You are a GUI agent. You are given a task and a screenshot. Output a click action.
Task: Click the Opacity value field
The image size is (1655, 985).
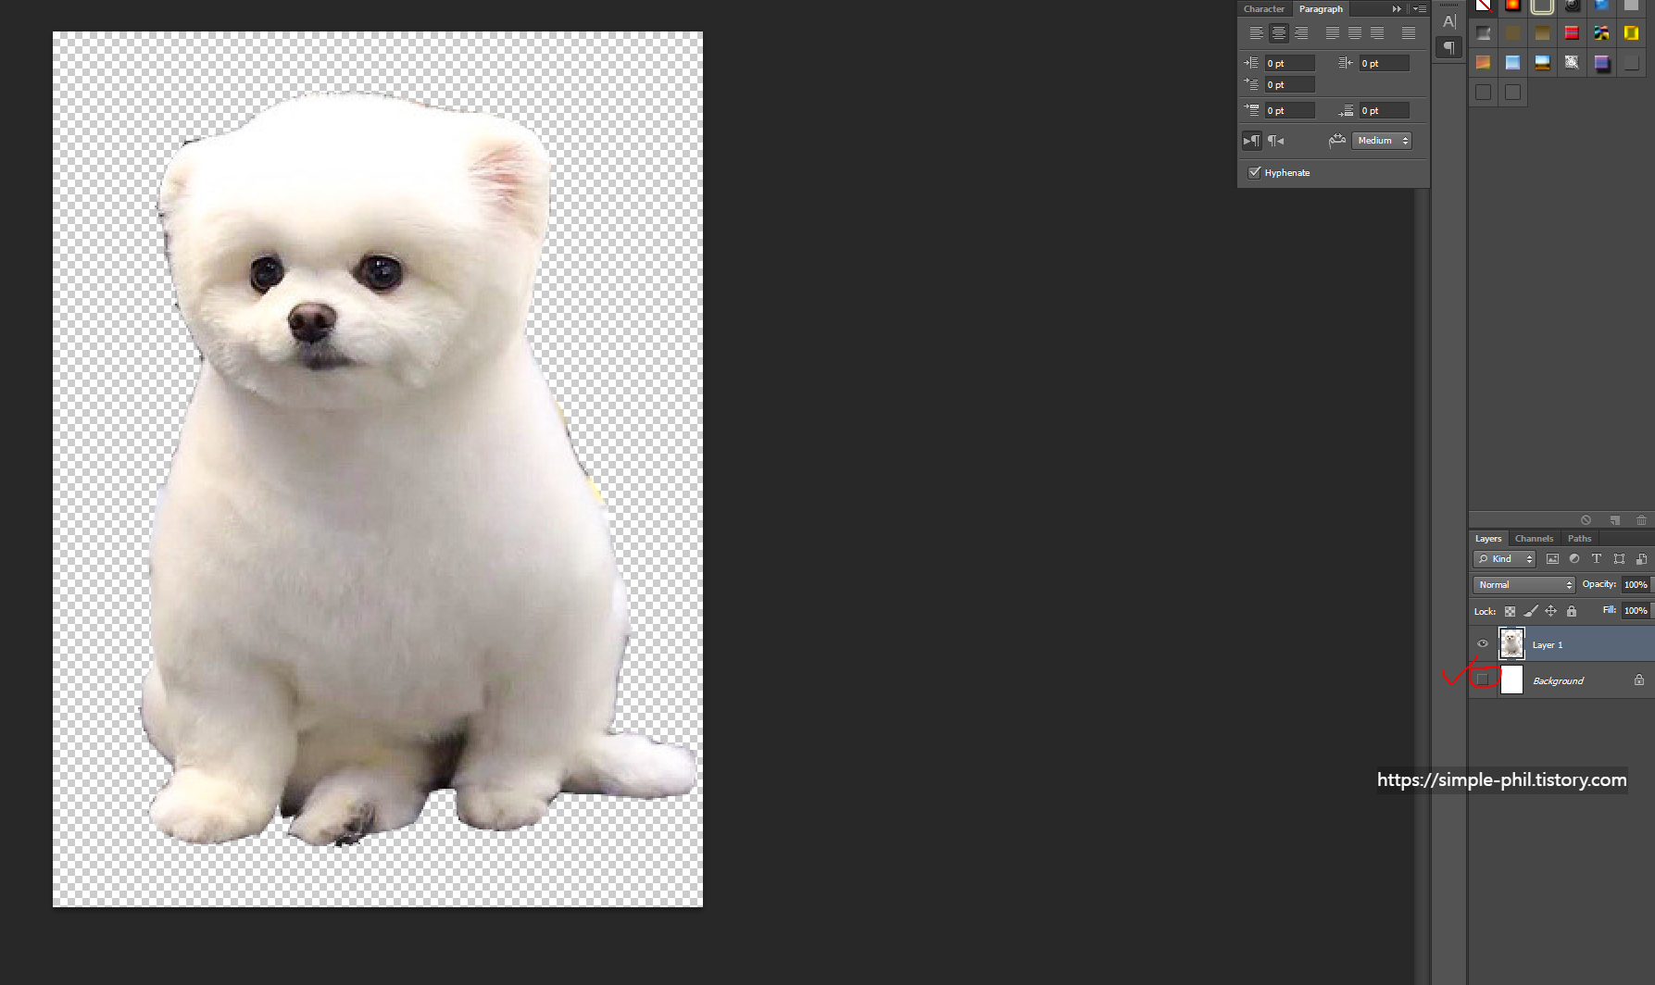pos(1636,585)
